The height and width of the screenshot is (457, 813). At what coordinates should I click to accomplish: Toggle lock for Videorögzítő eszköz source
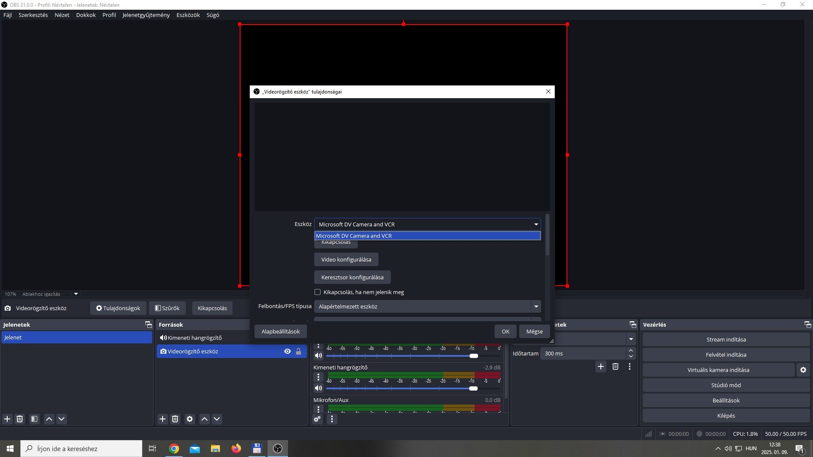(x=299, y=351)
